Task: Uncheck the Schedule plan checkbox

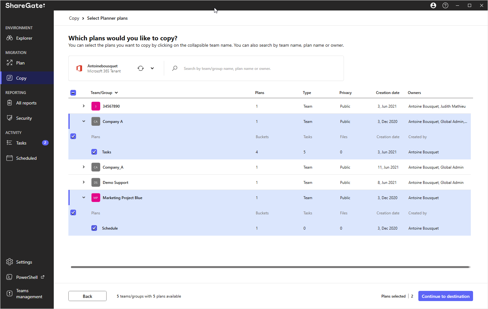Action: (94, 228)
